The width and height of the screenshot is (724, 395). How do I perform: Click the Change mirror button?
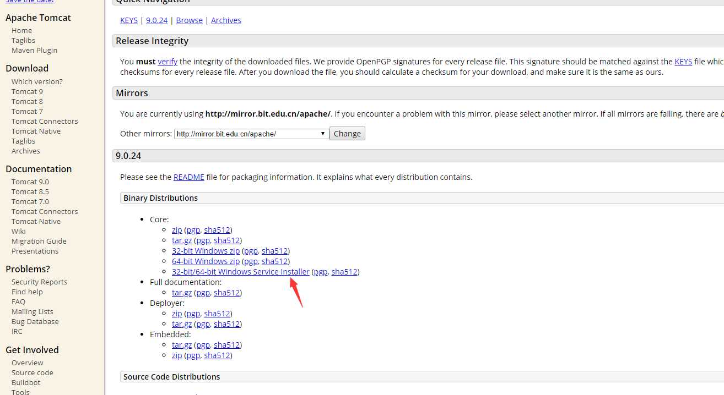[x=347, y=134]
